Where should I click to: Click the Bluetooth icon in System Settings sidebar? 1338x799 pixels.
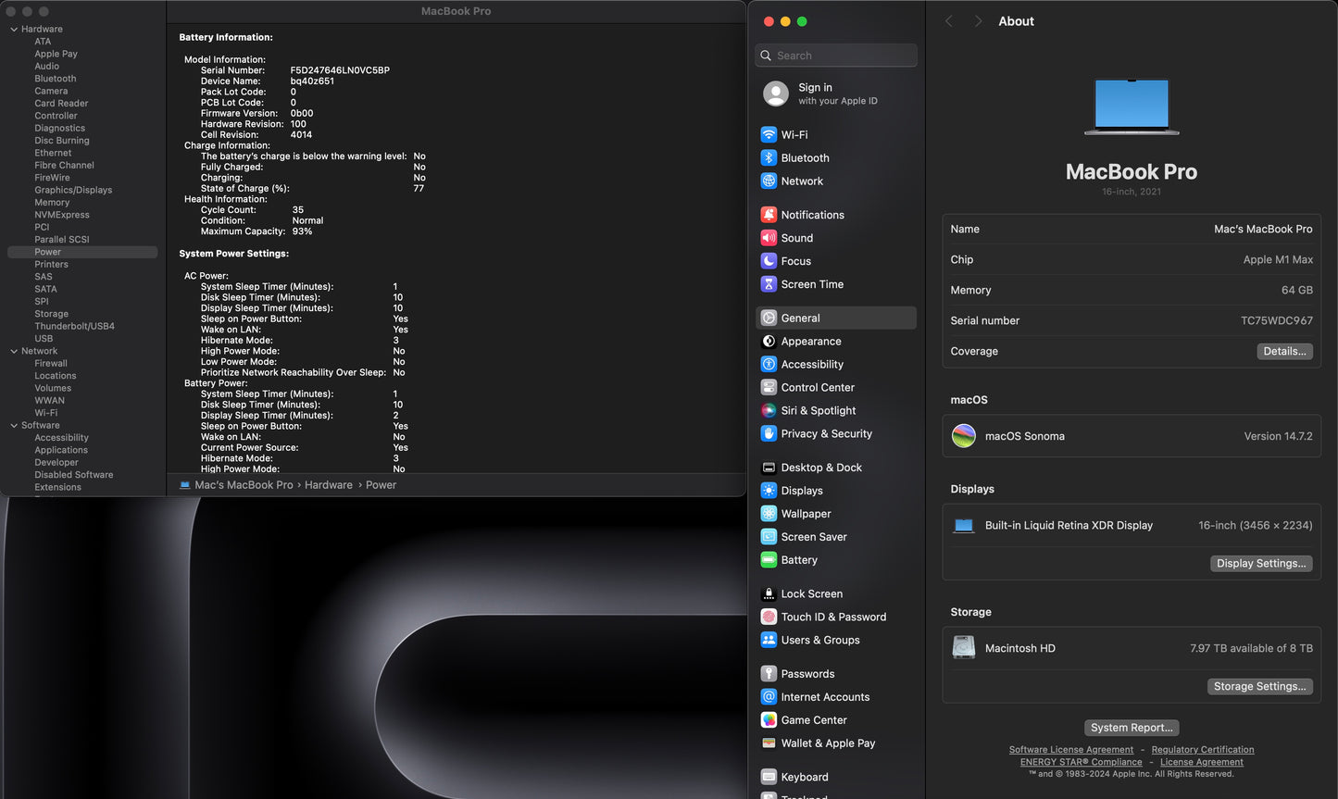point(769,157)
